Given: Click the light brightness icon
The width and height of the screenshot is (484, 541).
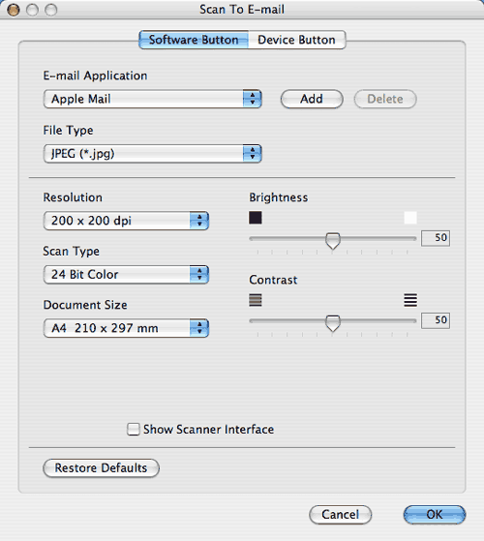Looking at the screenshot, I should point(410,218).
